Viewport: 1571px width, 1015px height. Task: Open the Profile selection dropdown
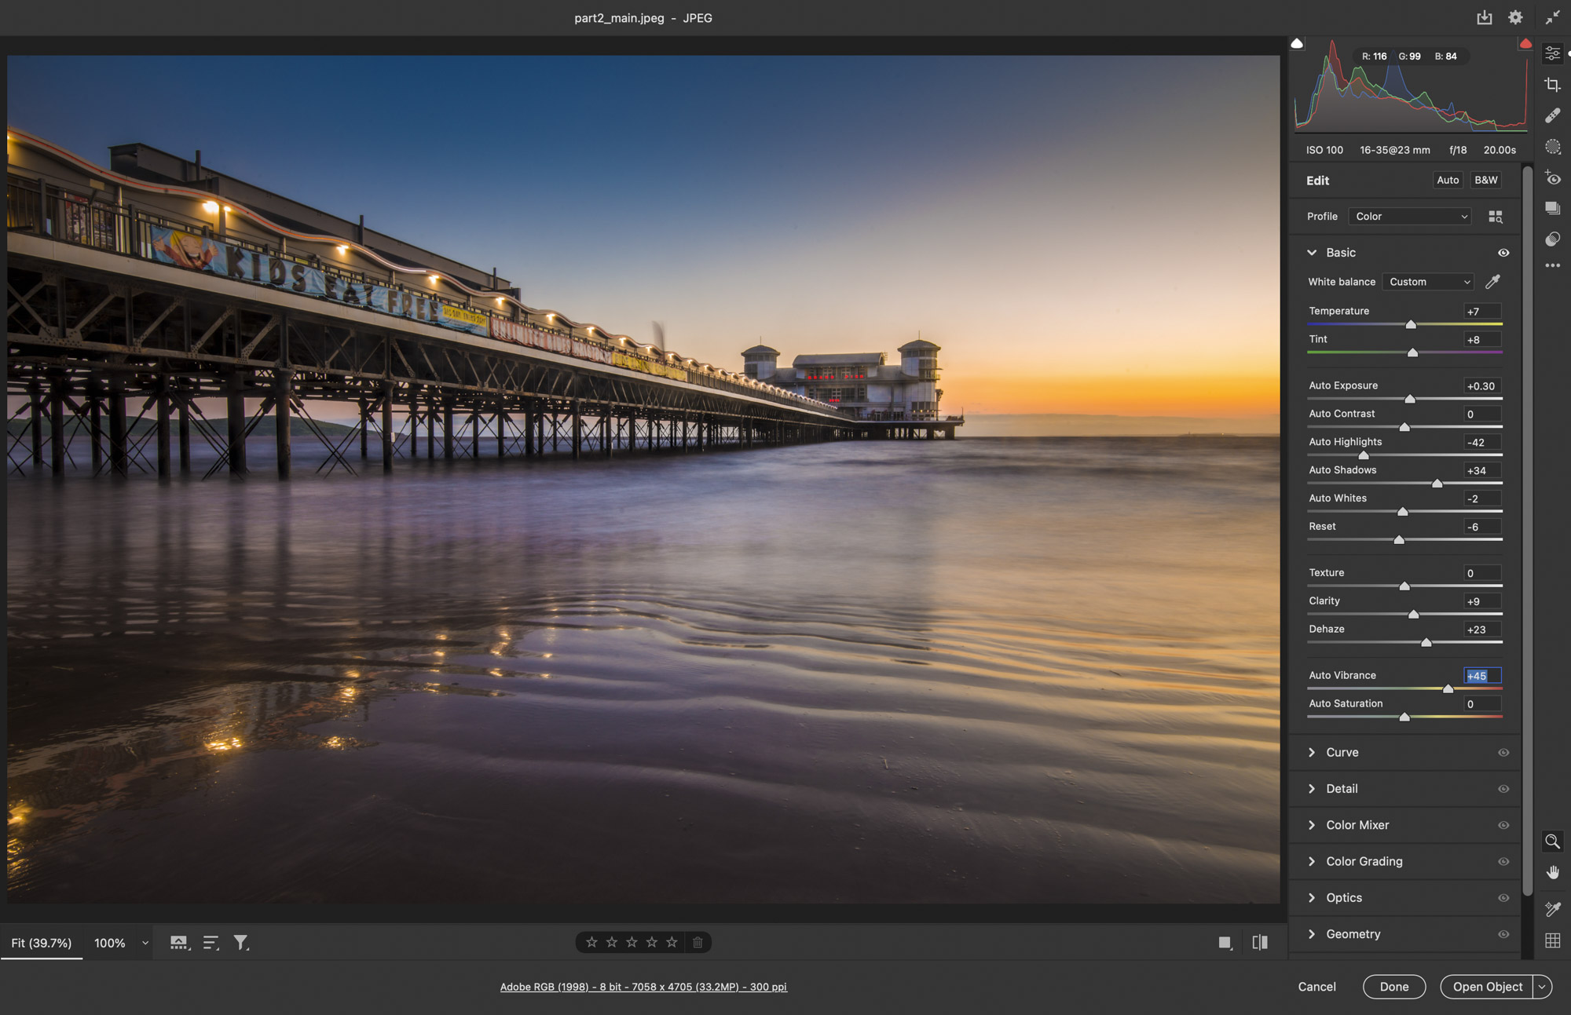coord(1409,216)
